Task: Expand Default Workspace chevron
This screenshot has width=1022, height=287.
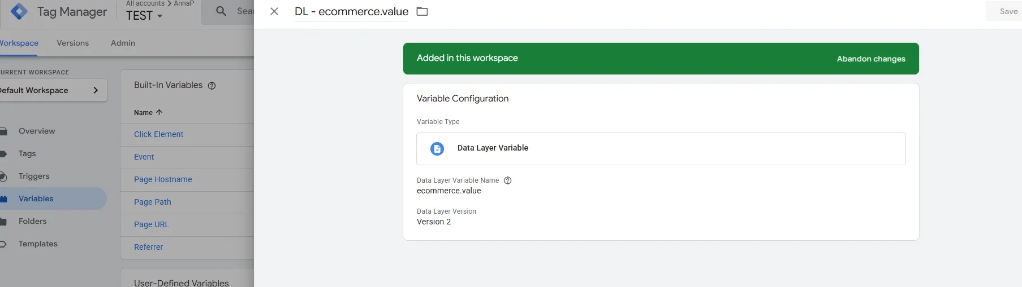Action: tap(96, 90)
